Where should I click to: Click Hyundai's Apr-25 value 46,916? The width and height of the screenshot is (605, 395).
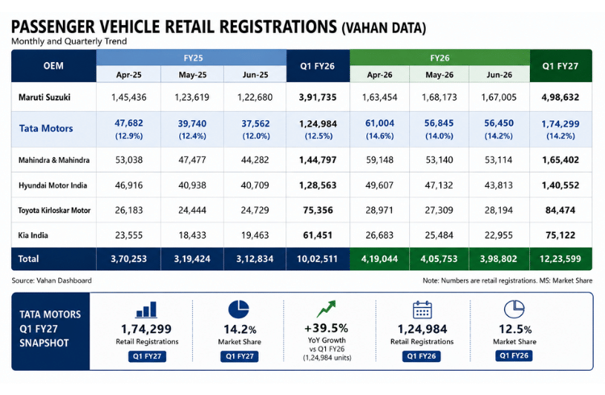[x=129, y=185]
